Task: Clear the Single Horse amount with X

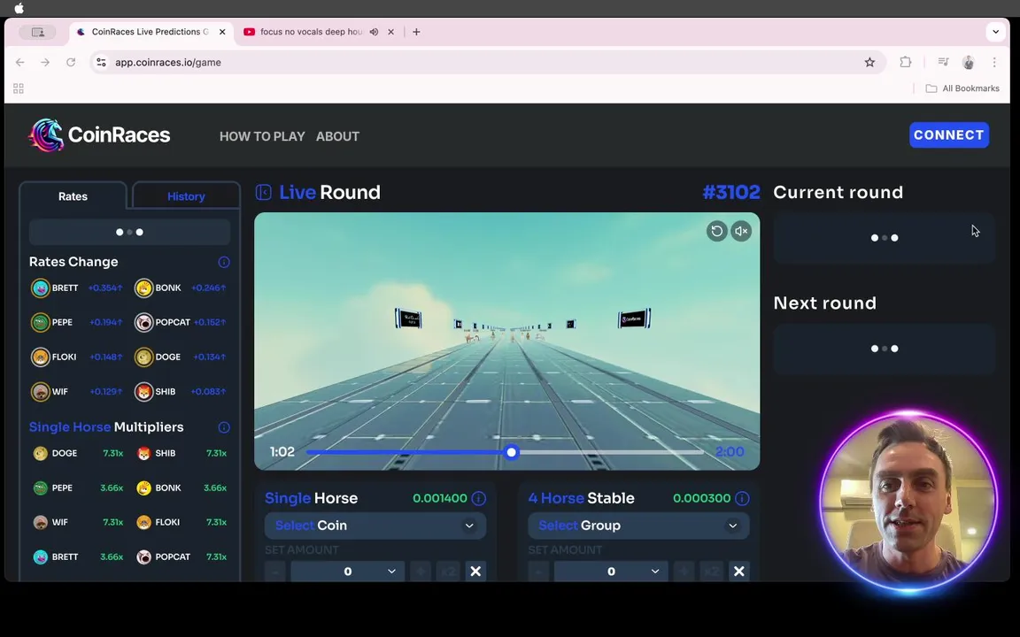Action: click(x=475, y=572)
